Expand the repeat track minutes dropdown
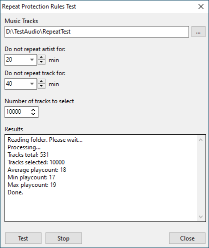Image resolution: width=209 pixels, height=248 pixels. click(x=32, y=84)
